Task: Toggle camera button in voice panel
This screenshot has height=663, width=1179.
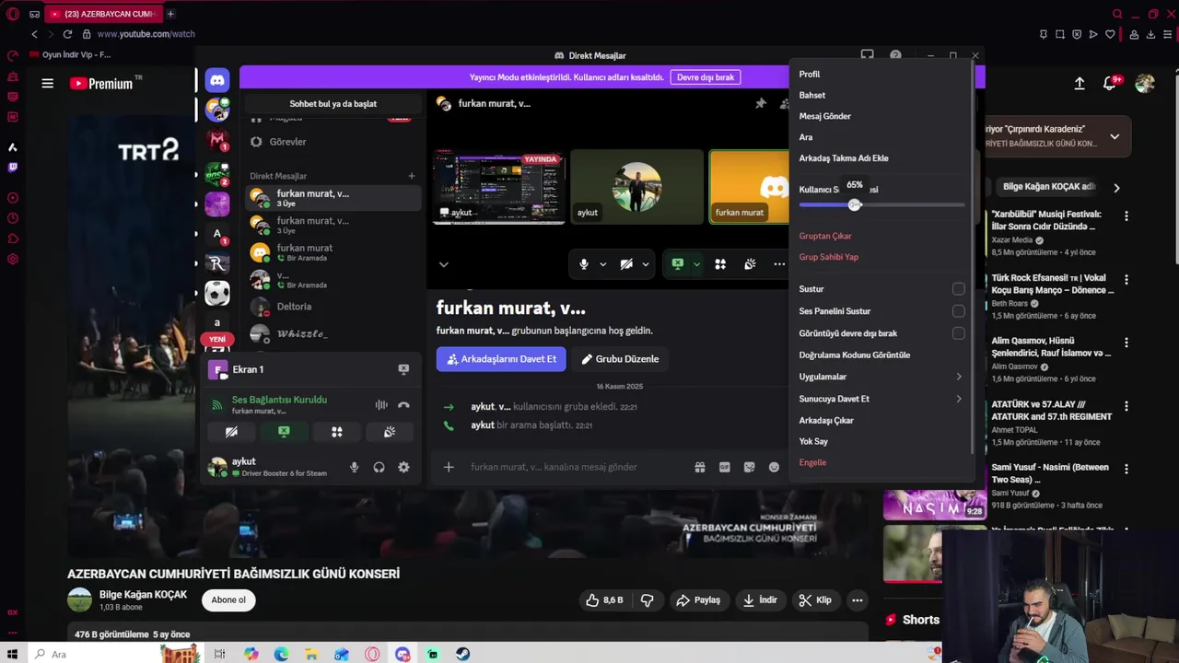Action: [x=231, y=432]
